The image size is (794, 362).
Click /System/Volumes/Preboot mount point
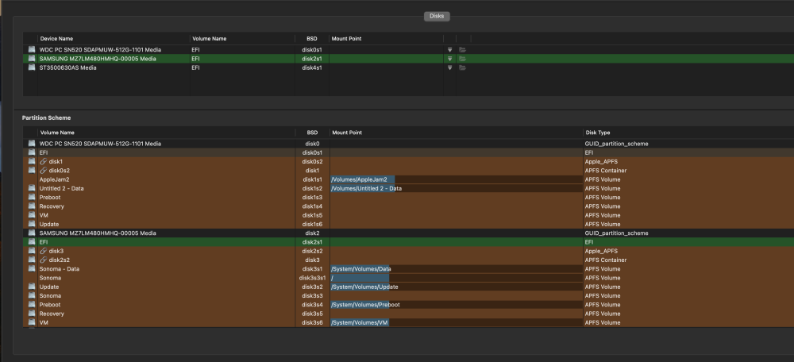coord(367,305)
